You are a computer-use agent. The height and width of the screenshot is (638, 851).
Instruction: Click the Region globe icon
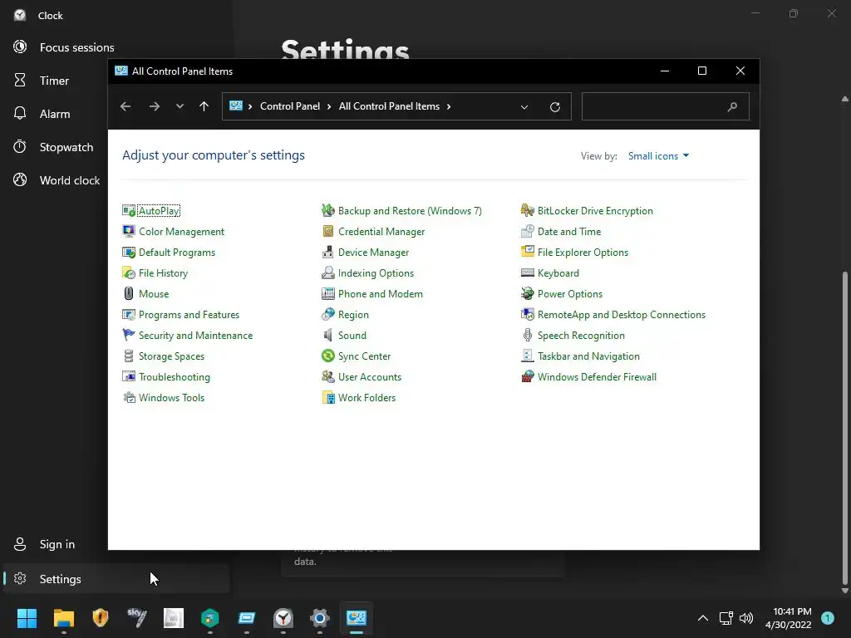(327, 315)
